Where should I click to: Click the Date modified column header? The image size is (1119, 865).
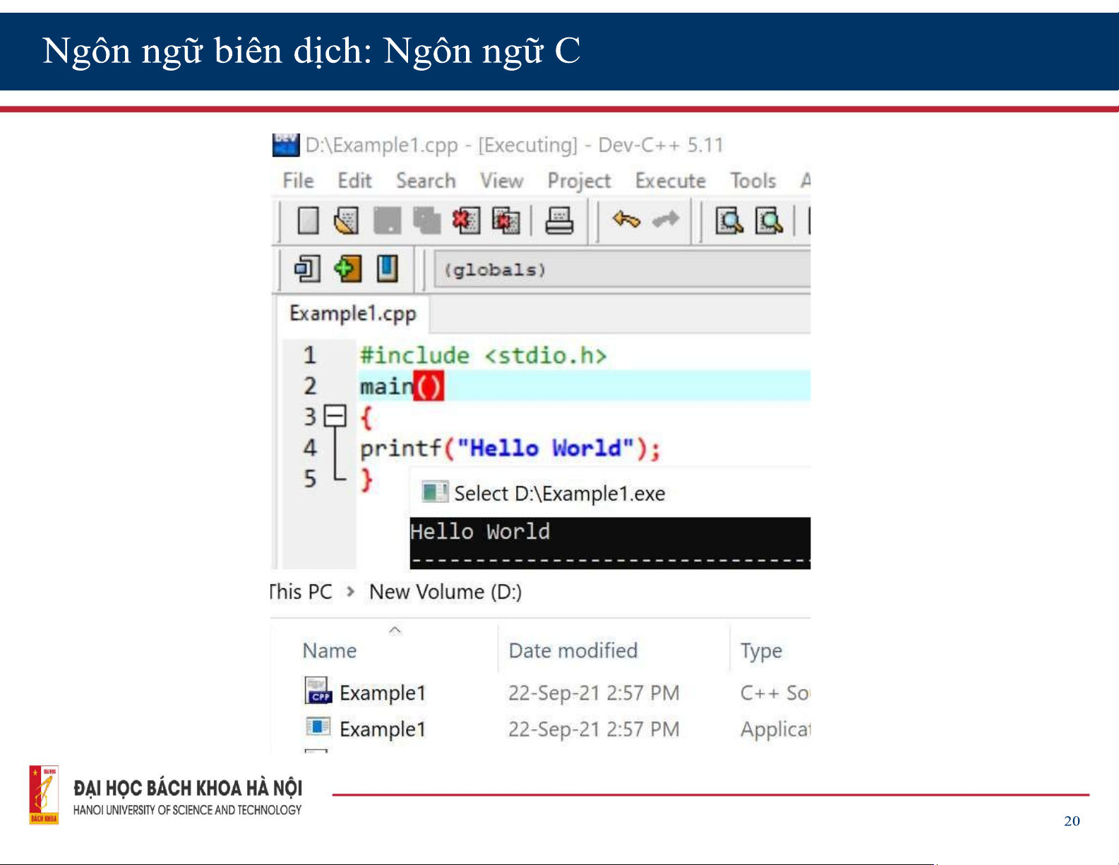point(573,650)
